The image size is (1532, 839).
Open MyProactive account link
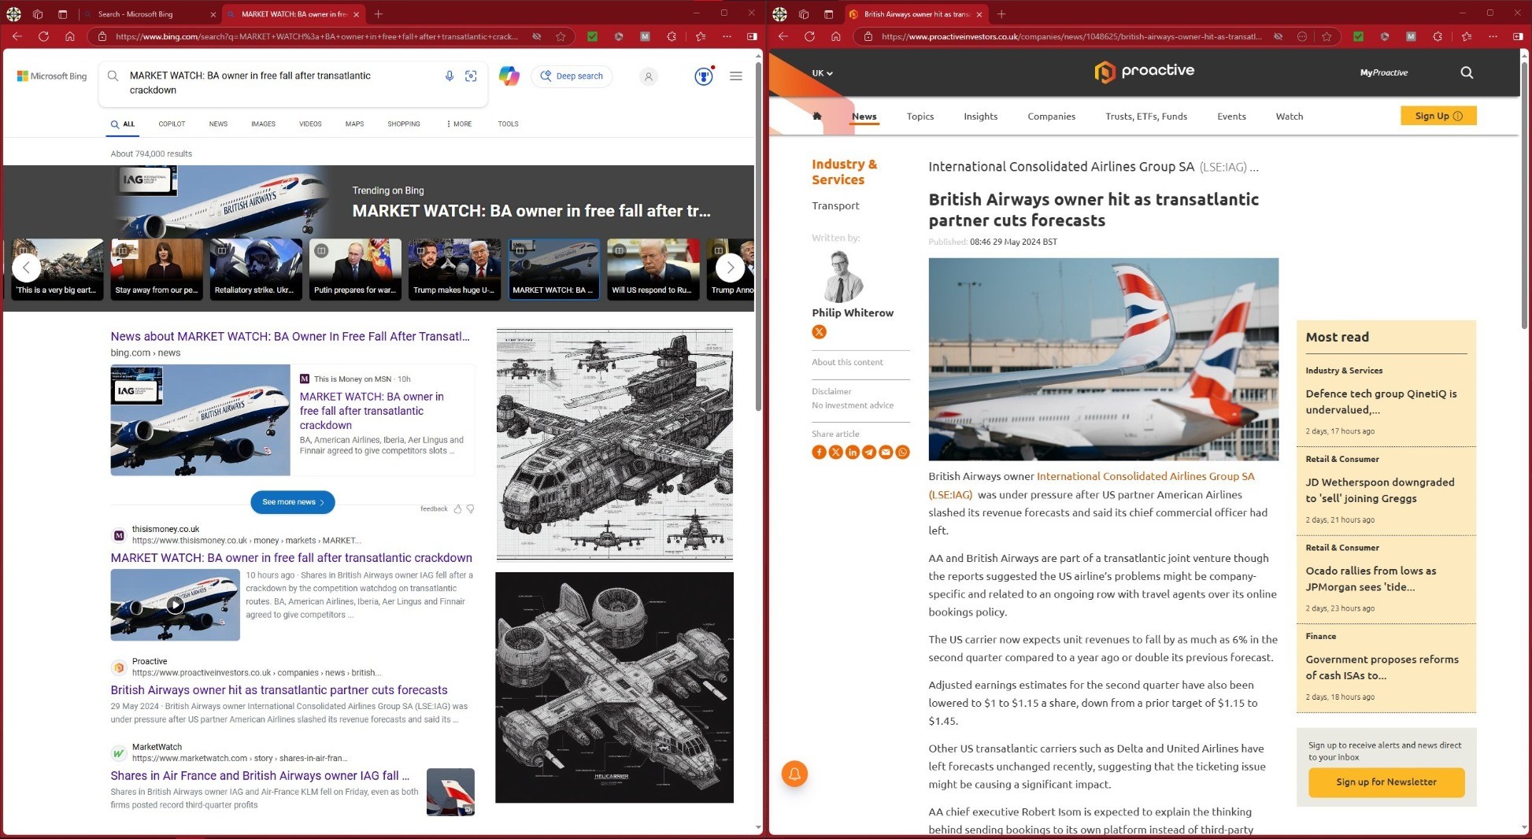coord(1383,72)
